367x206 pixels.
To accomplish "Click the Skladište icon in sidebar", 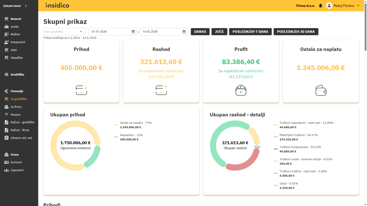I will point(6,58).
